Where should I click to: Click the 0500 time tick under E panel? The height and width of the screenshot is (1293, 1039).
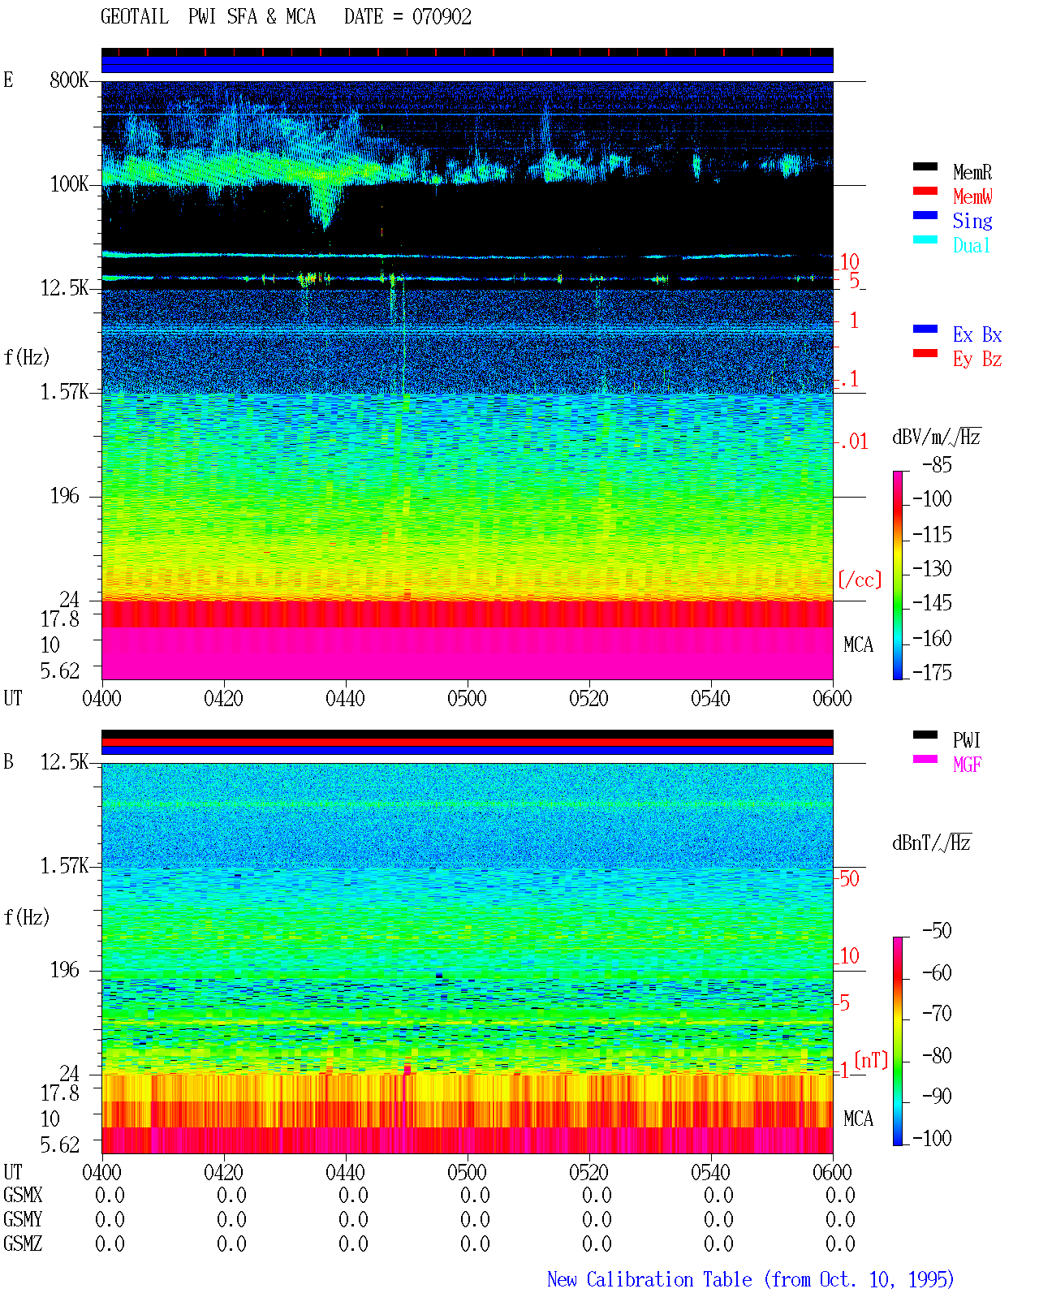point(467,698)
